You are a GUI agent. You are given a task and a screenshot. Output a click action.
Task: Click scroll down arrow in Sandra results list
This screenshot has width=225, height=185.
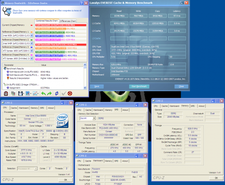pos(85,88)
